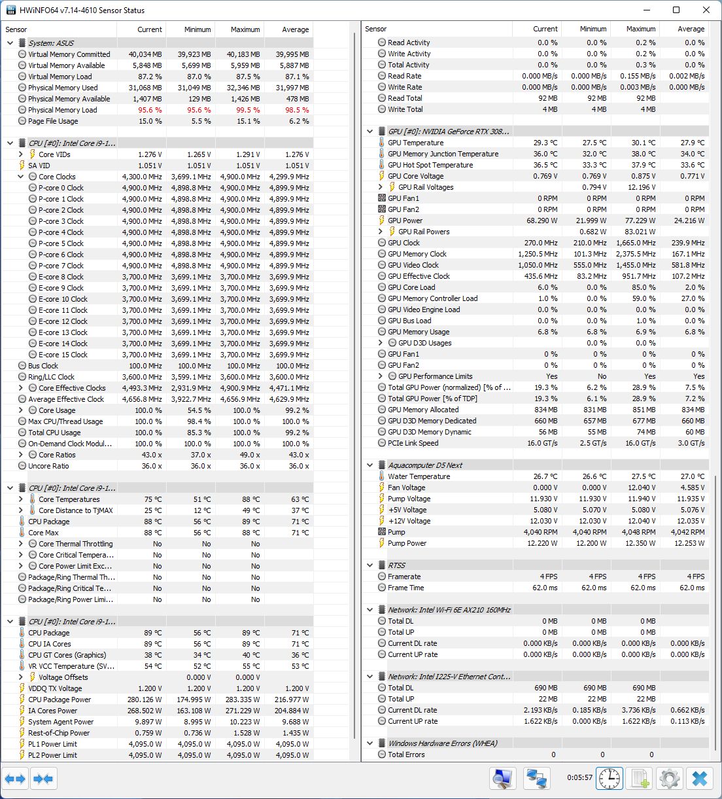
Task: Click the expand layout blue arrows button
Action: point(15,779)
